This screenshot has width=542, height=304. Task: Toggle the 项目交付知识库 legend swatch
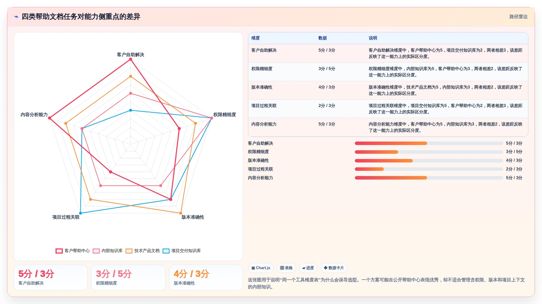(x=166, y=251)
